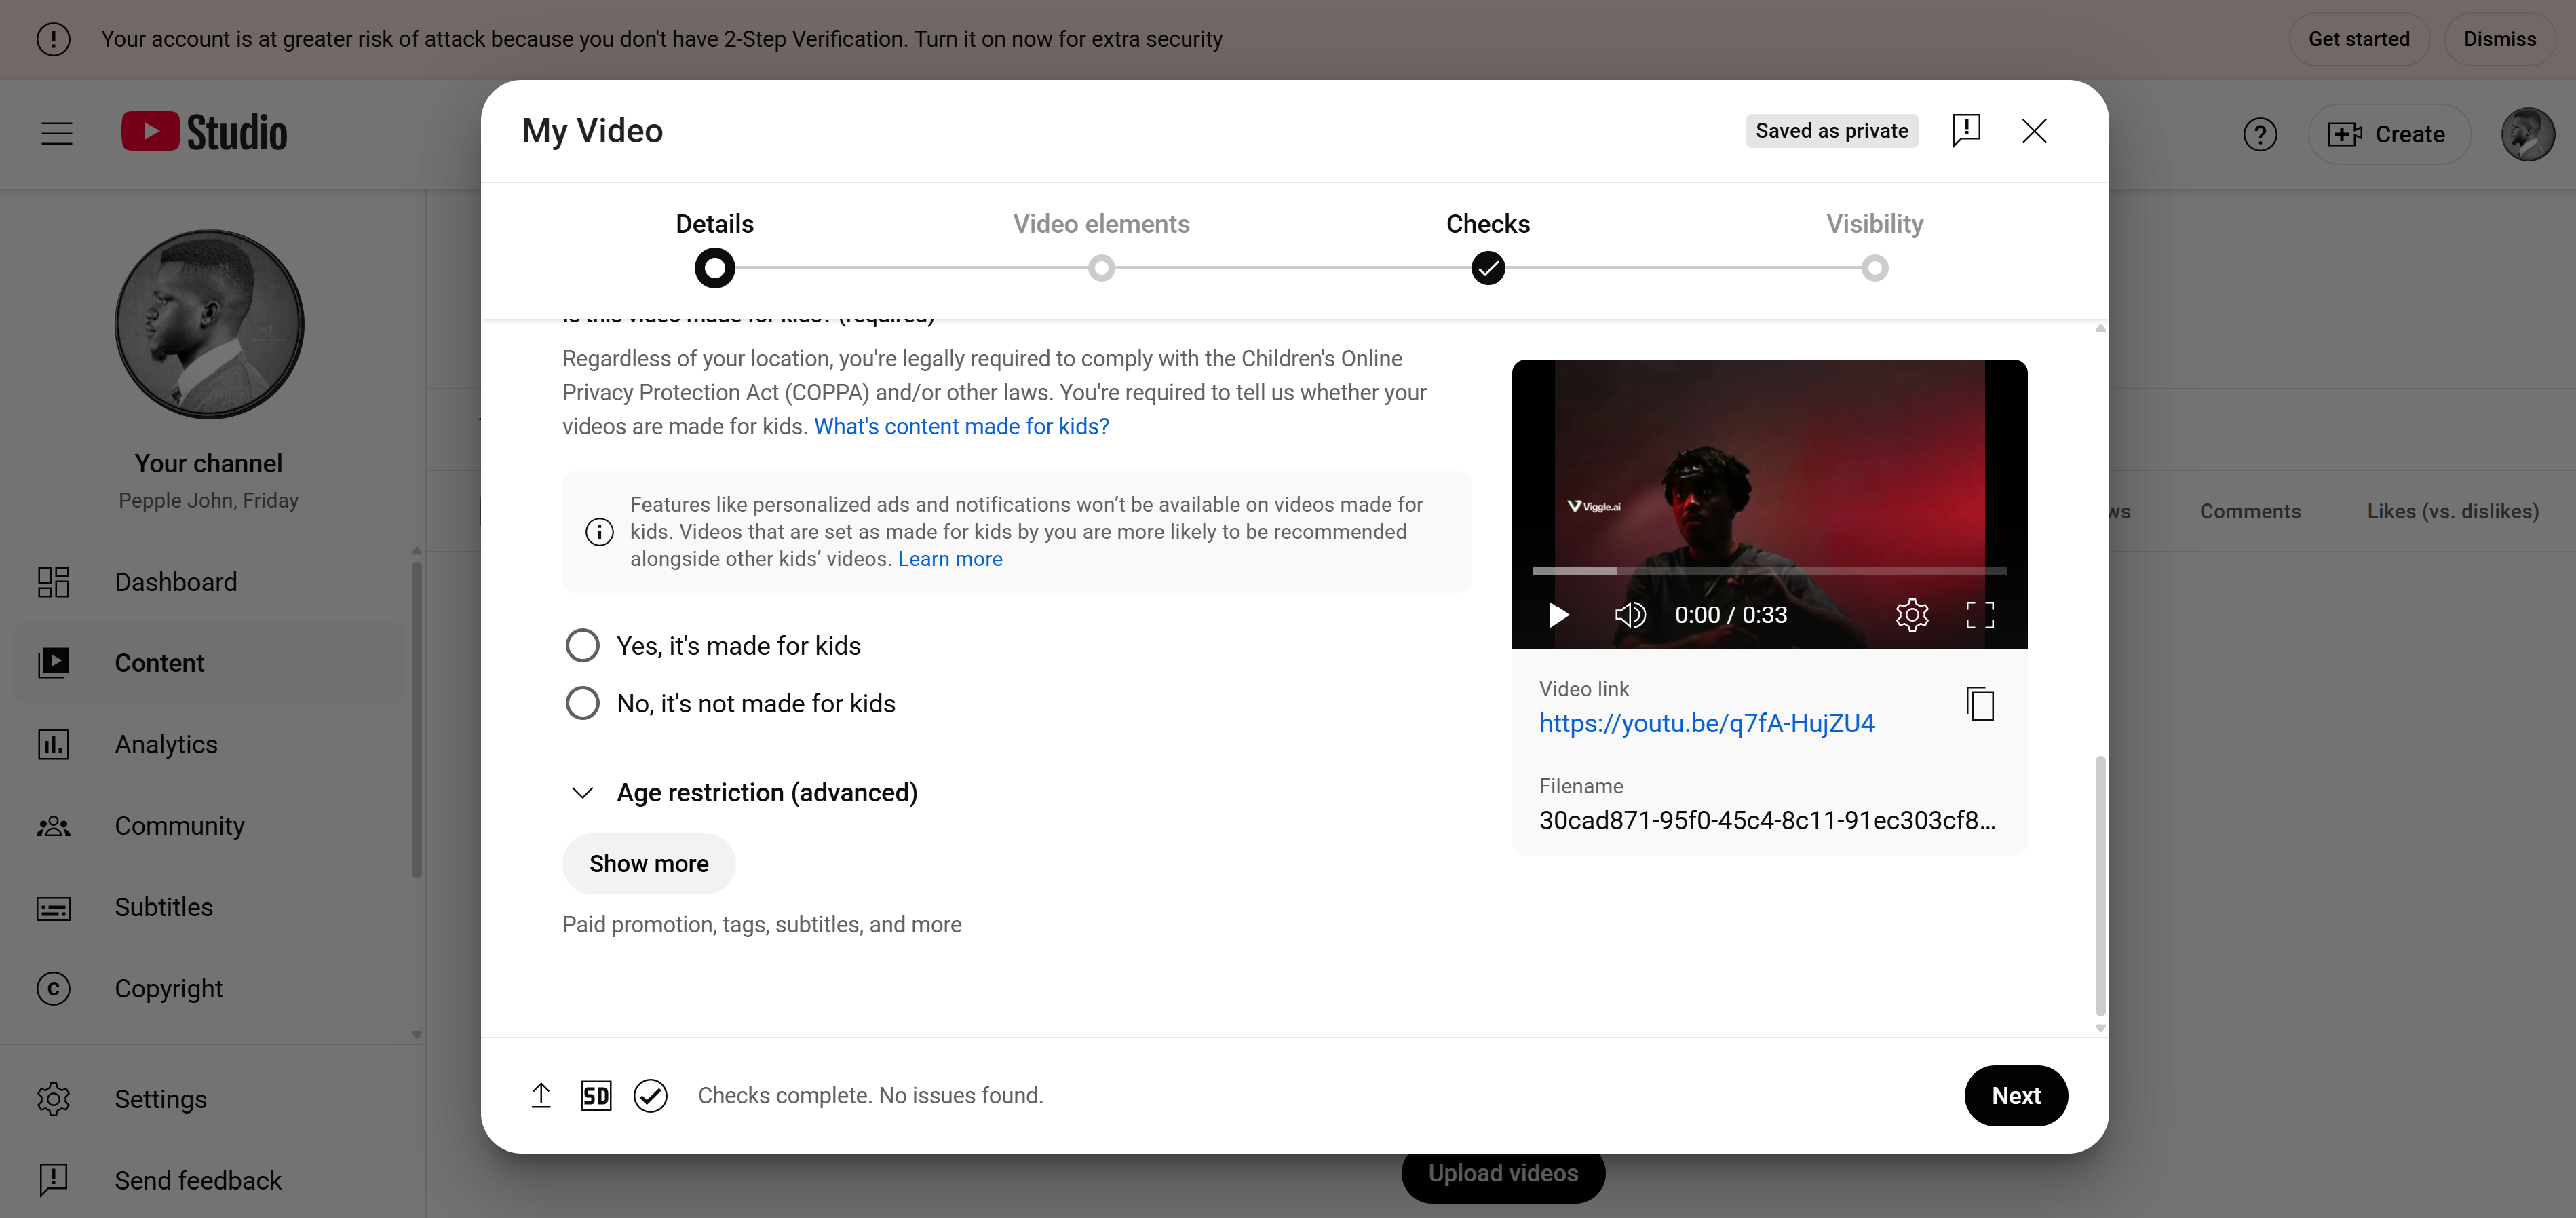Click the Next button
The image size is (2576, 1218).
click(2015, 1095)
